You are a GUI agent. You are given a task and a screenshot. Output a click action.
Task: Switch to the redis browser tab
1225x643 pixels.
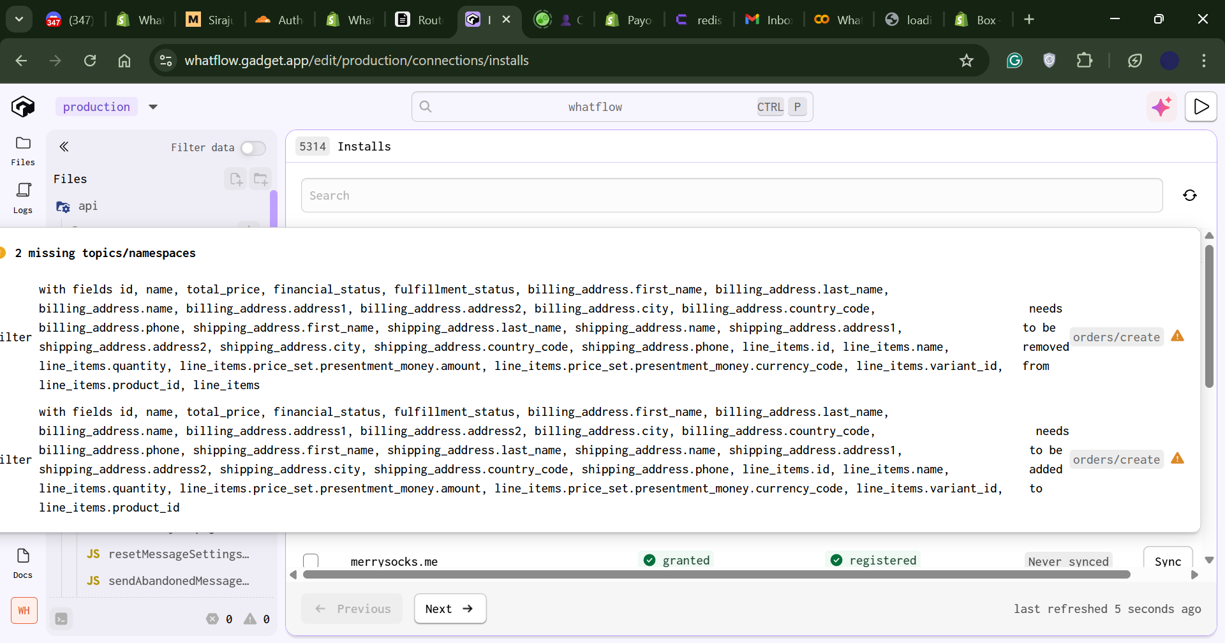click(699, 20)
